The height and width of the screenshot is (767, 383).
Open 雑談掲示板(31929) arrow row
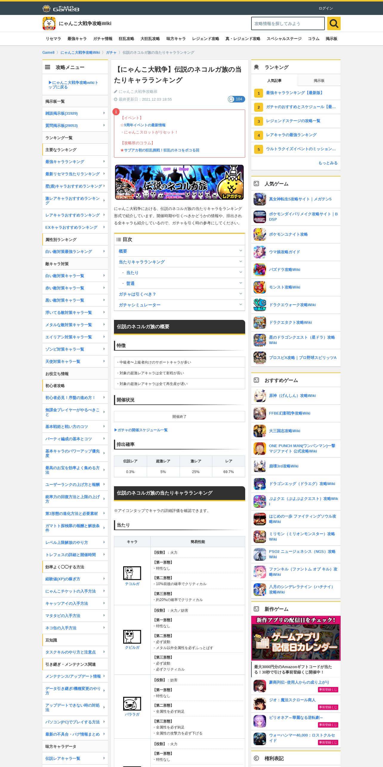(x=75, y=113)
